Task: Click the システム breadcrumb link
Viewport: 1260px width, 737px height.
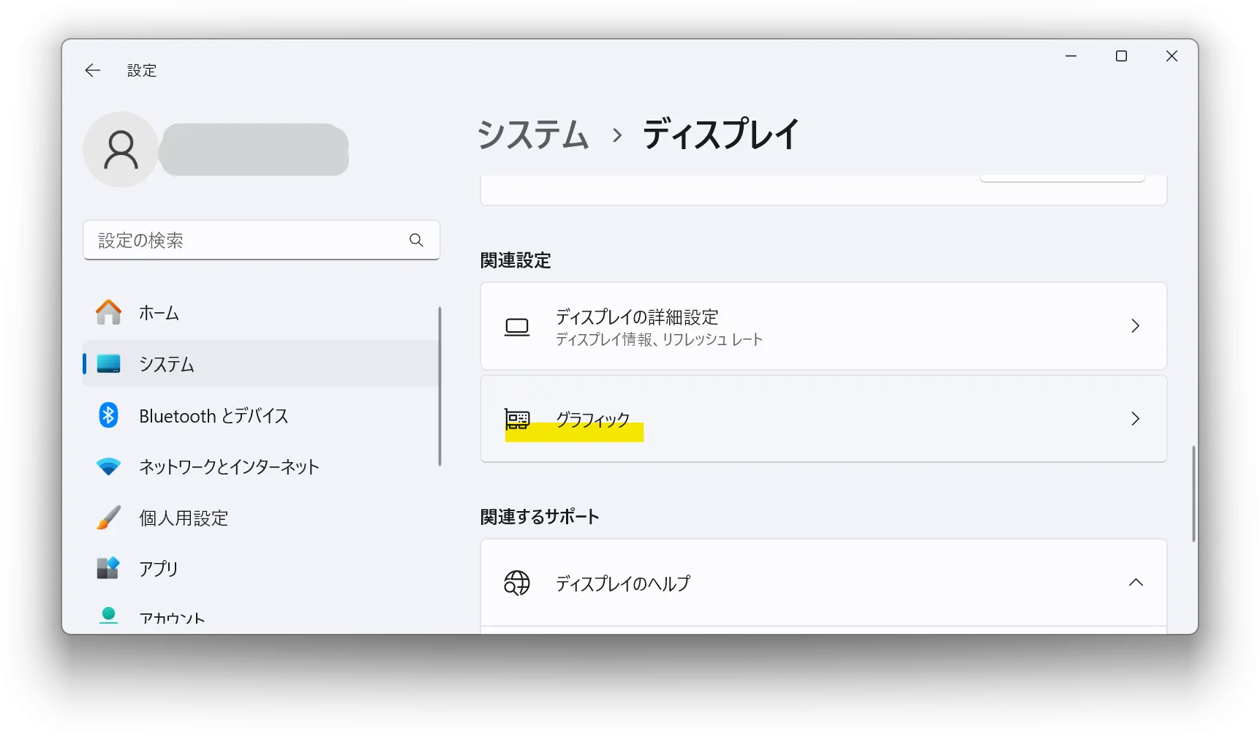Action: (x=533, y=135)
